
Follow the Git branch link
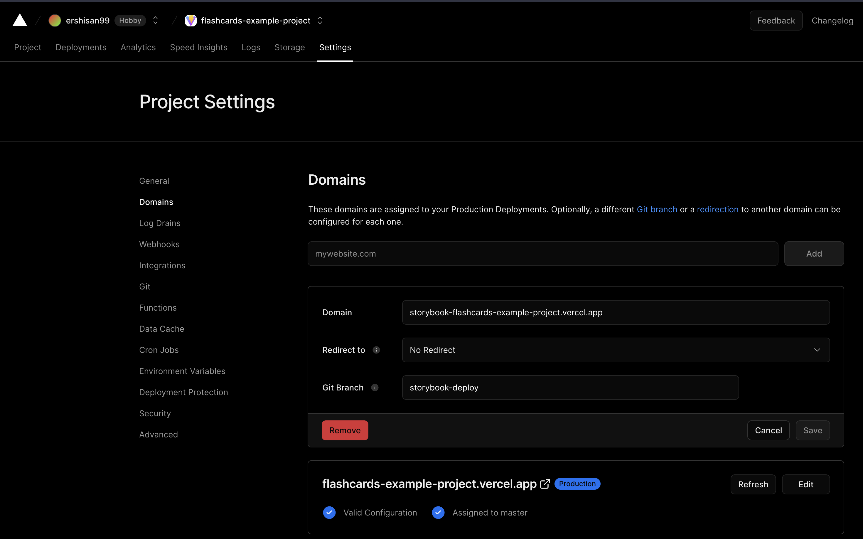click(x=657, y=209)
